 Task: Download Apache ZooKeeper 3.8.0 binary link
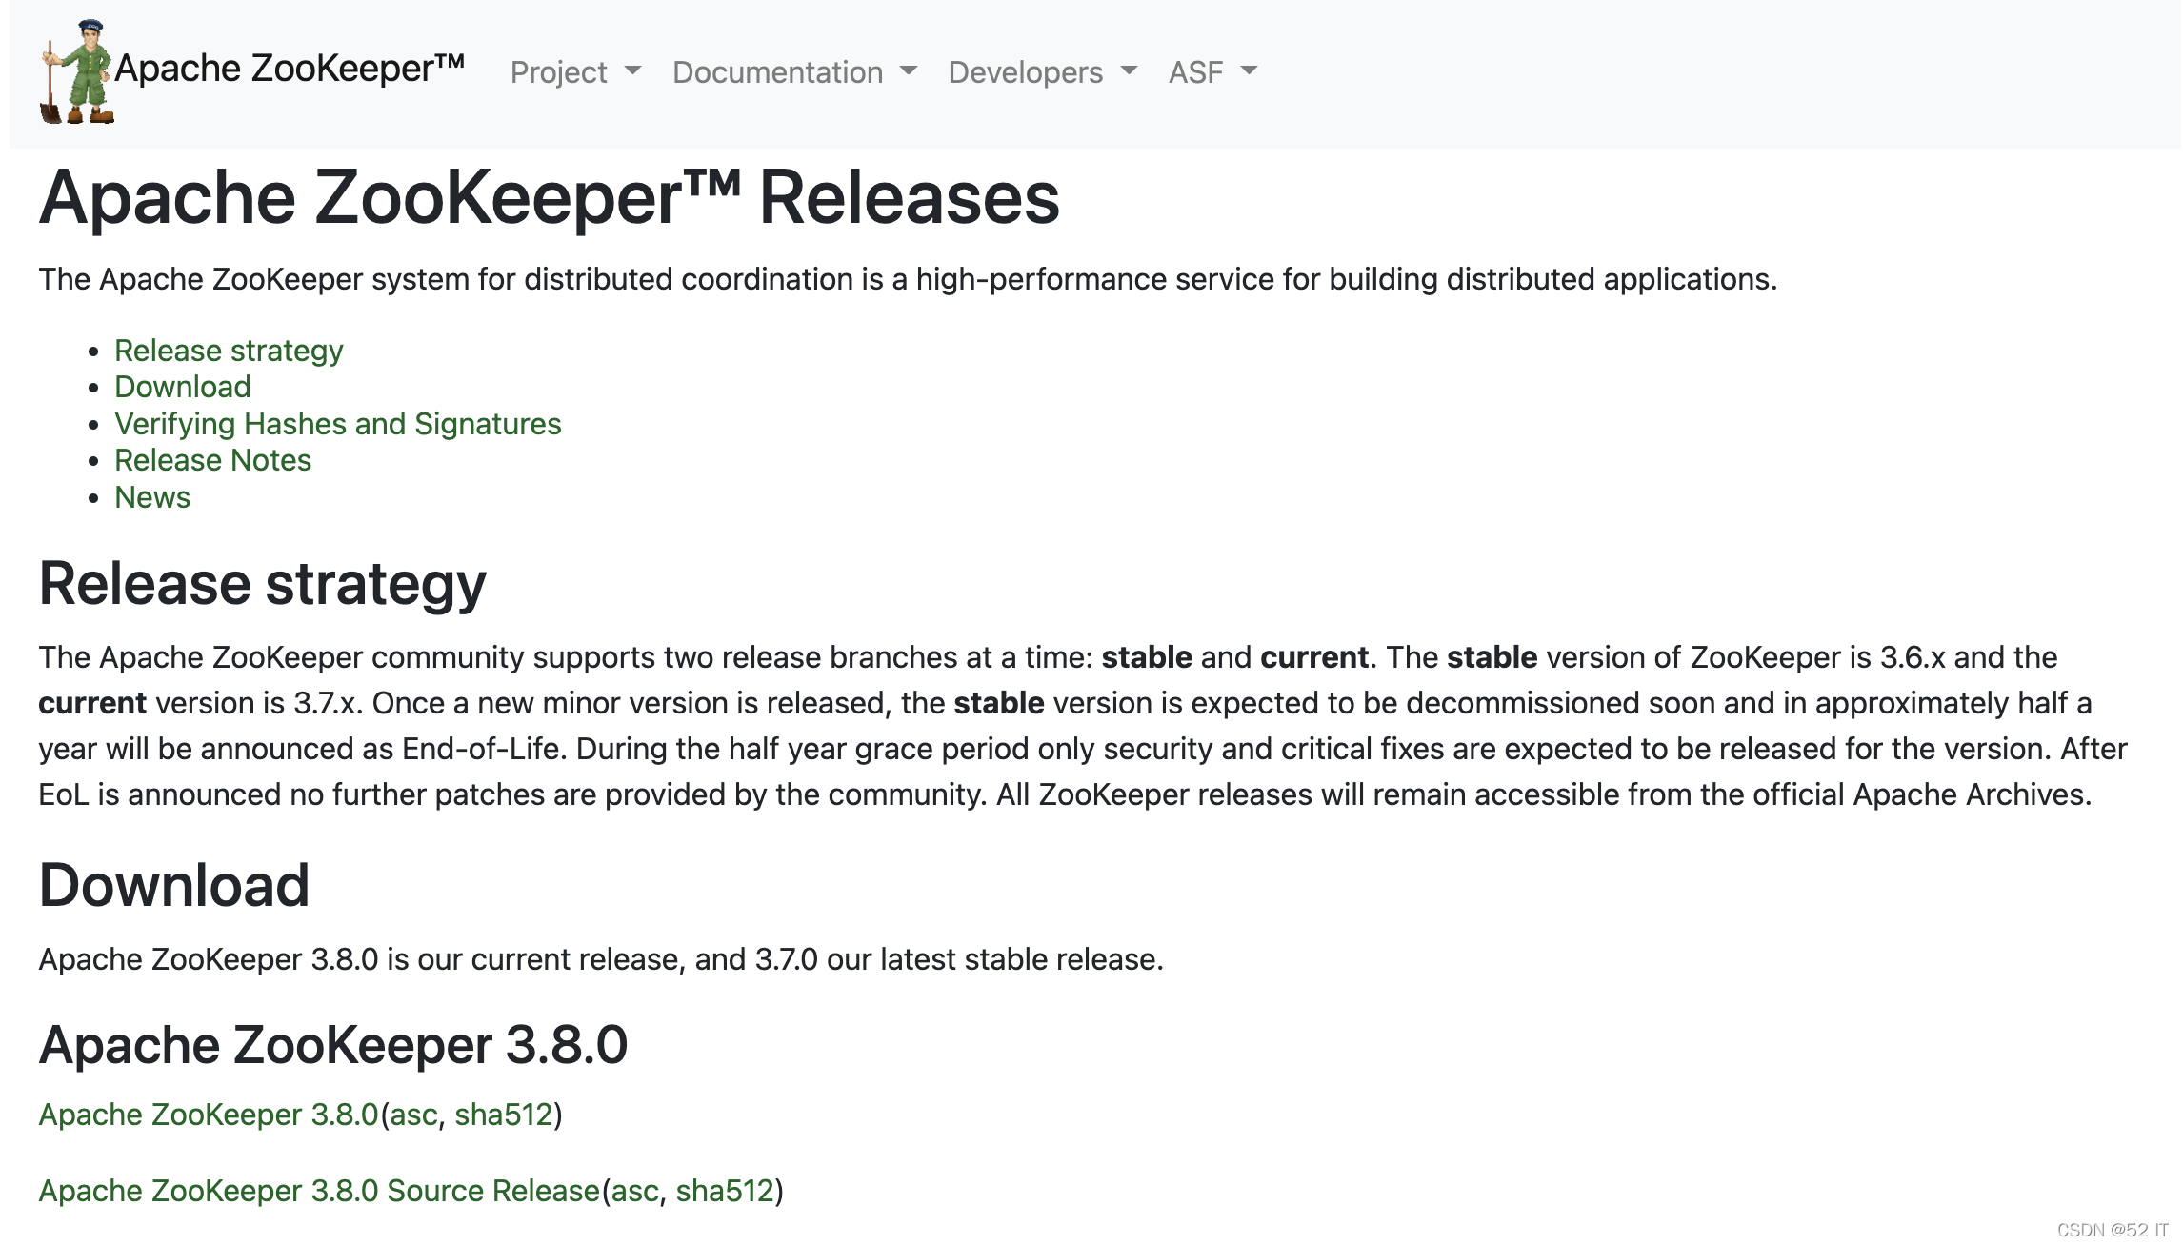209,1115
